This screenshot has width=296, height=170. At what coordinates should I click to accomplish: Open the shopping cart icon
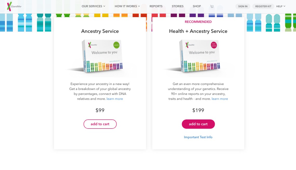[x=212, y=6]
